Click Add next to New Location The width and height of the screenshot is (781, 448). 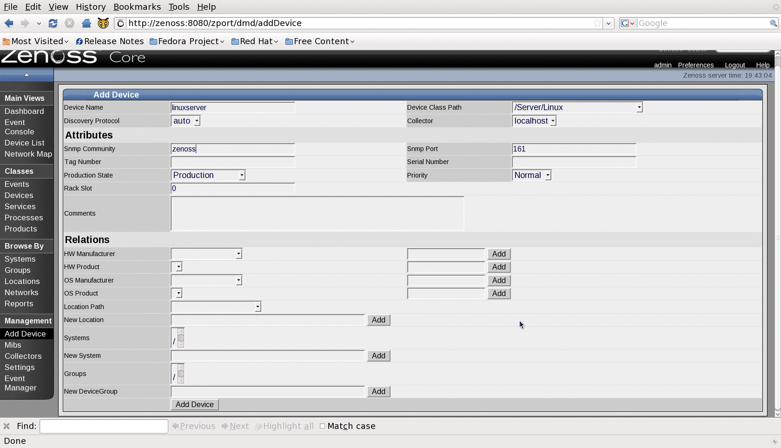379,320
